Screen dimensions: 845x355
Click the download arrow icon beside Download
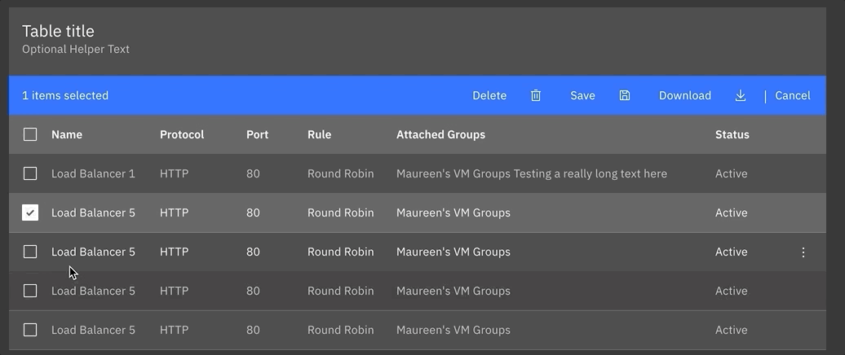741,96
